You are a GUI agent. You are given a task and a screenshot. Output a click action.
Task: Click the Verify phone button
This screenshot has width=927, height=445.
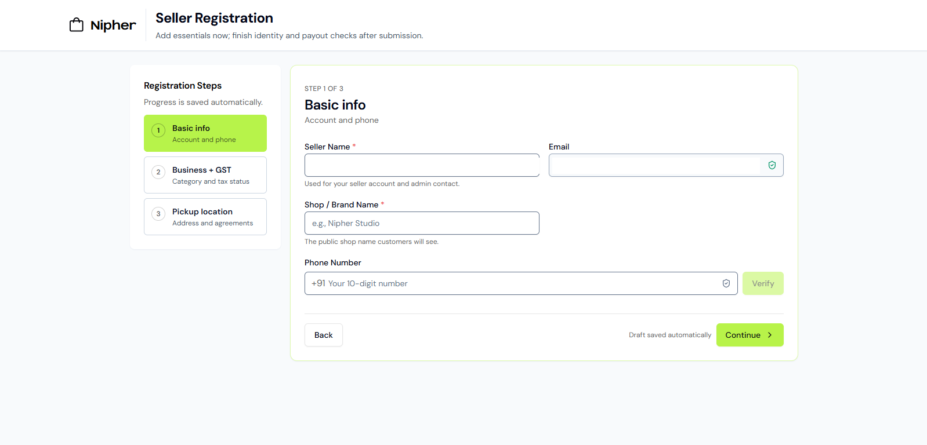pyautogui.click(x=763, y=283)
